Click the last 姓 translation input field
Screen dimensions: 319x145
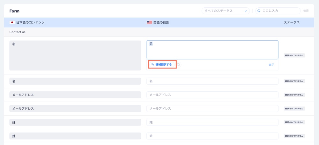(212, 136)
